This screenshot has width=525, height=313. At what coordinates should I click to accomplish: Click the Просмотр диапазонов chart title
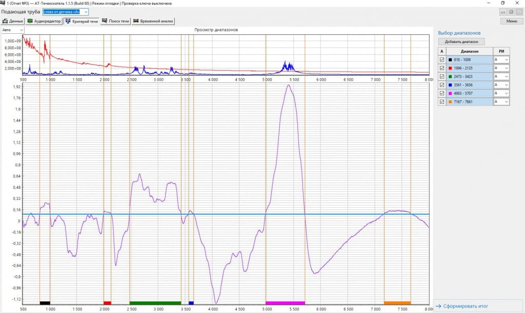216,30
